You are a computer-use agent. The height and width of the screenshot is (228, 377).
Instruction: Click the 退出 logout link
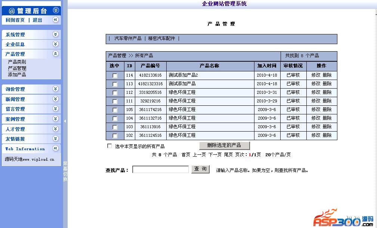(37, 20)
